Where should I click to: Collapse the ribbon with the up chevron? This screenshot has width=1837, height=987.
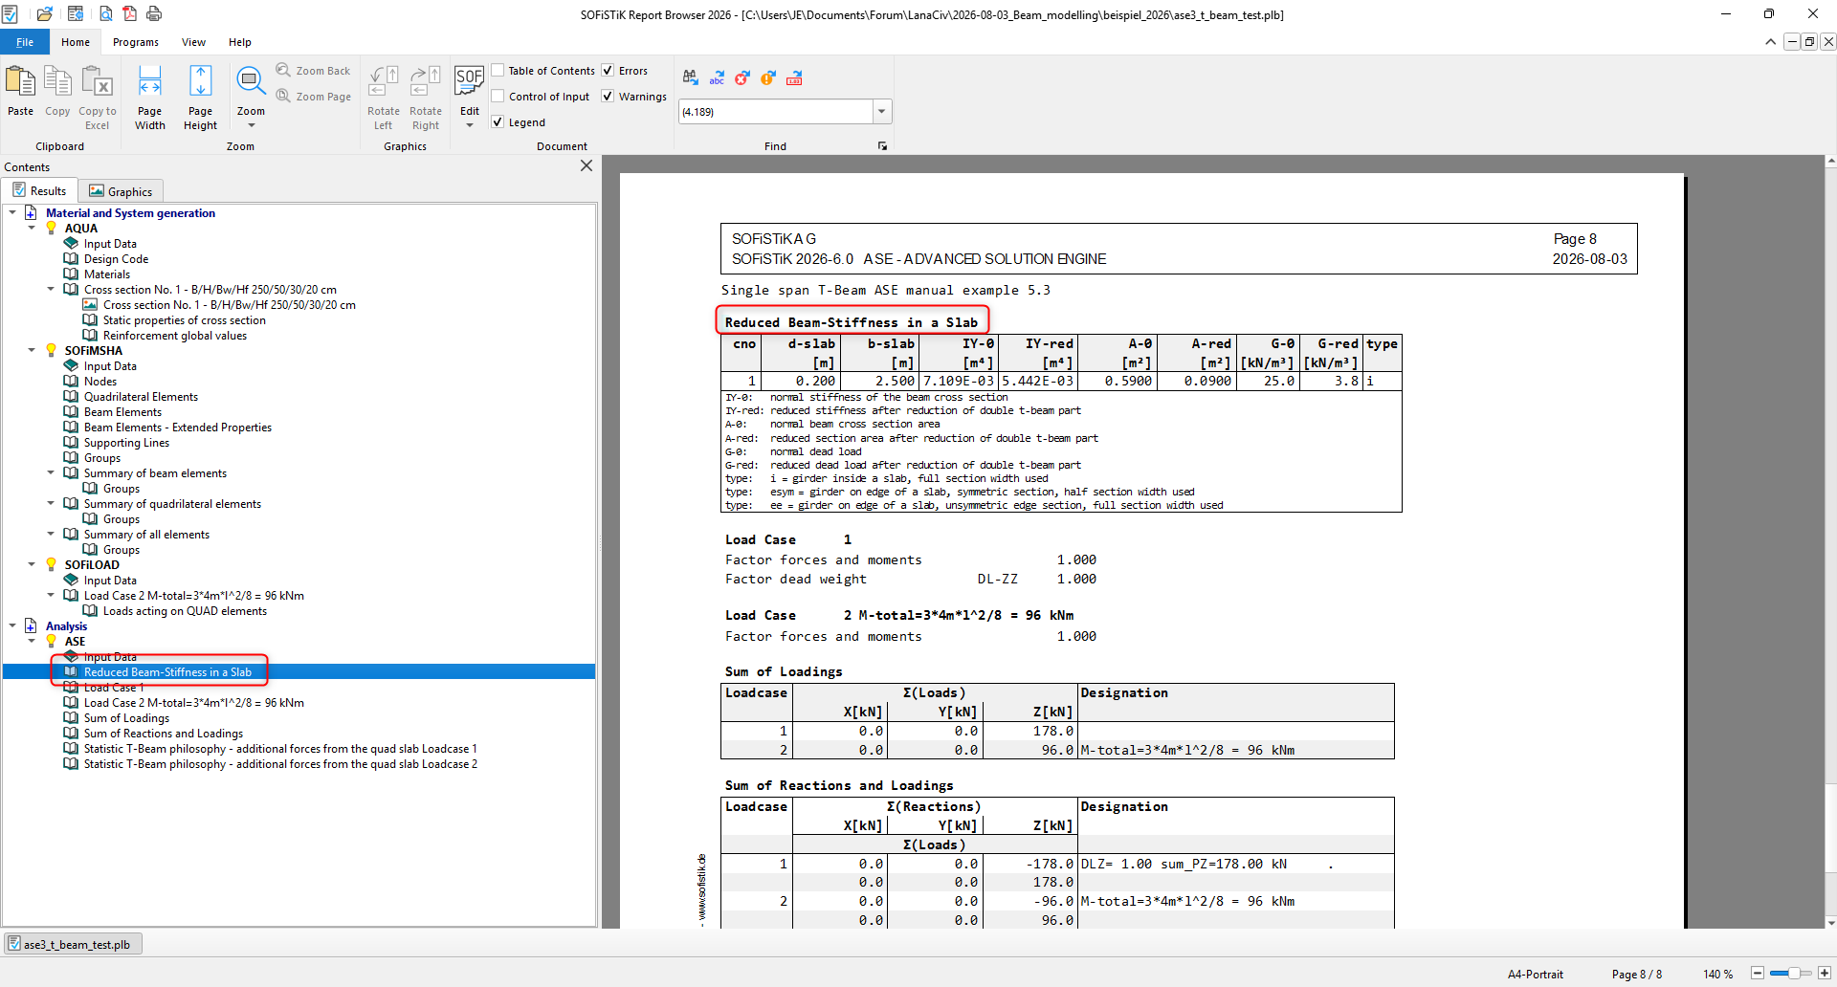[1771, 42]
